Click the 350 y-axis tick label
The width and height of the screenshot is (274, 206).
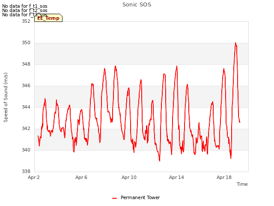tap(26, 43)
